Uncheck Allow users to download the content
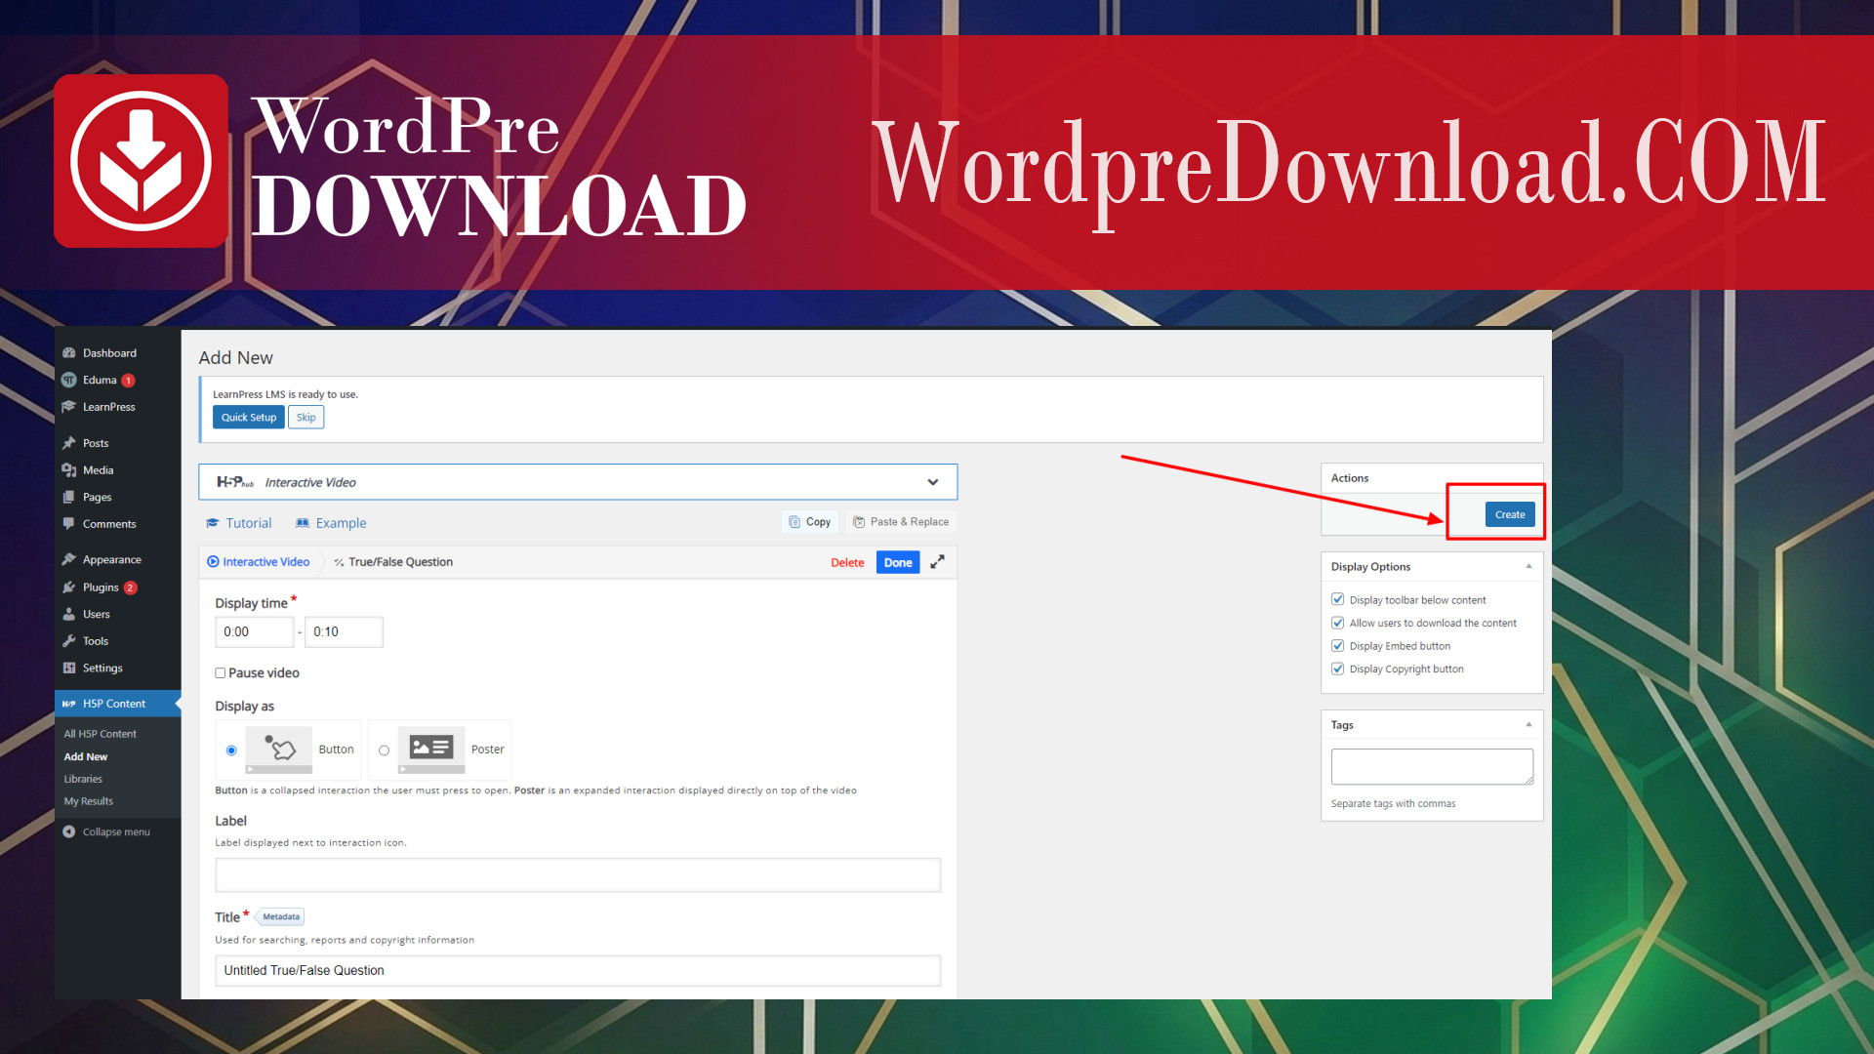The image size is (1874, 1054). coord(1337,623)
